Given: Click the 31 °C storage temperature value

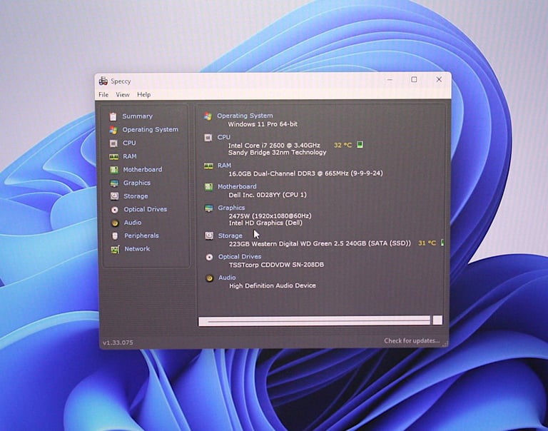Looking at the screenshot, I should (x=427, y=243).
